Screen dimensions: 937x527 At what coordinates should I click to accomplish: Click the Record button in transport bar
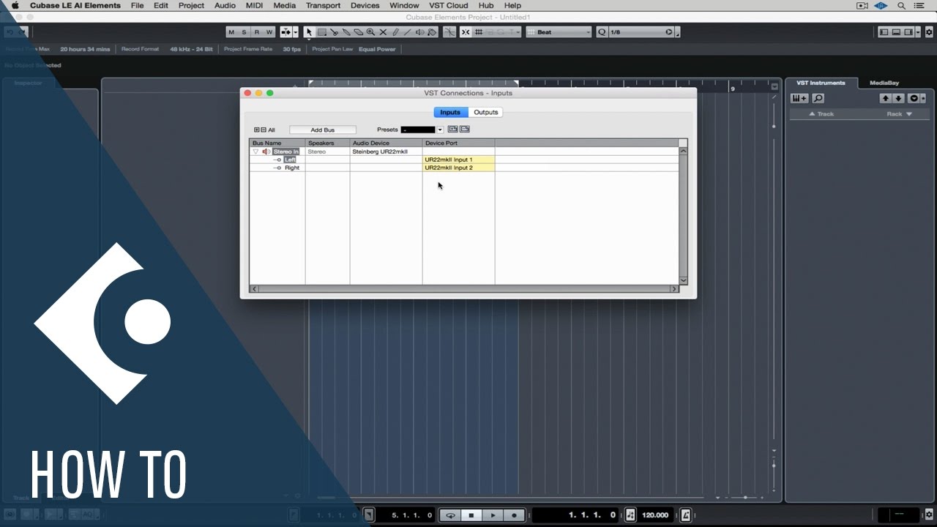514,515
